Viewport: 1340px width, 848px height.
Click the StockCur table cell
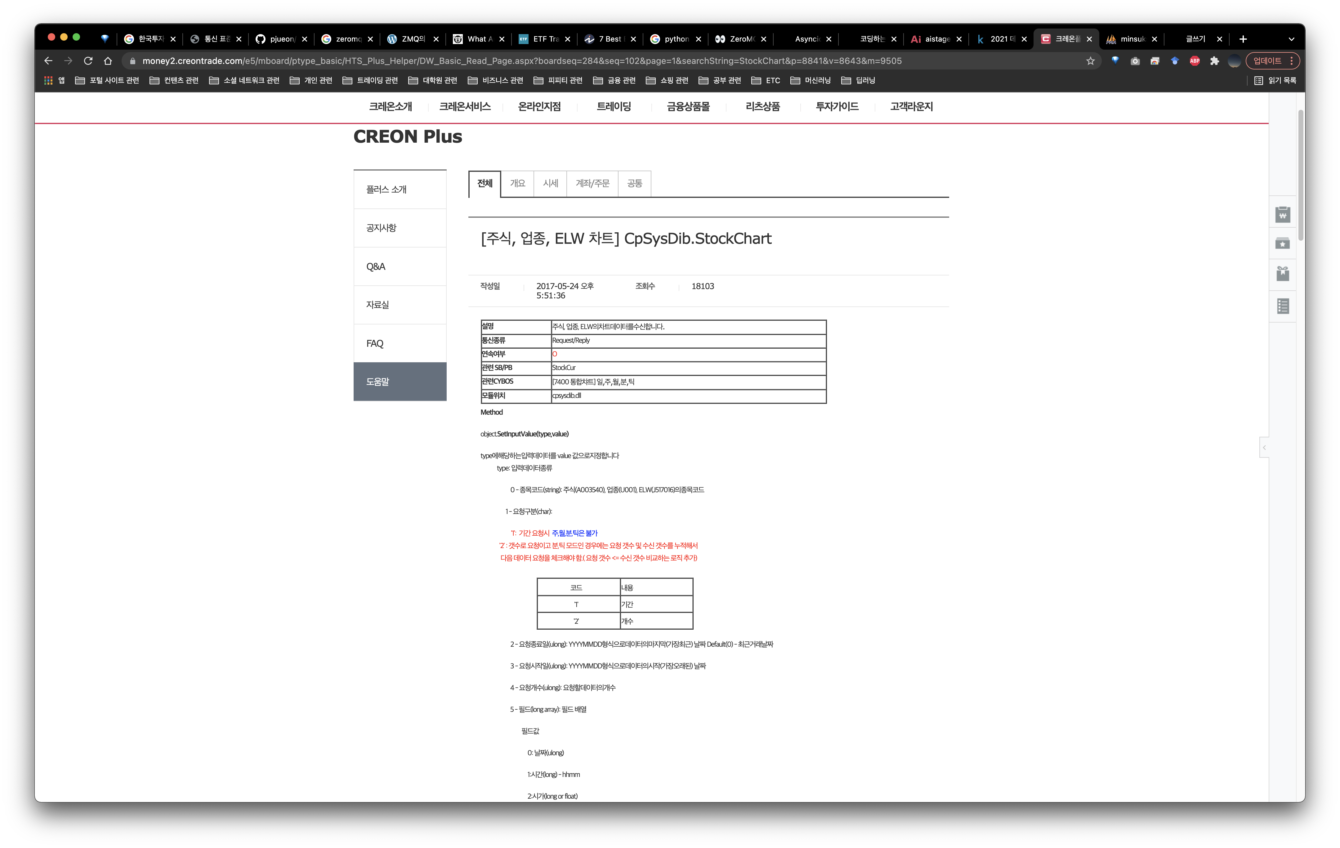click(688, 368)
